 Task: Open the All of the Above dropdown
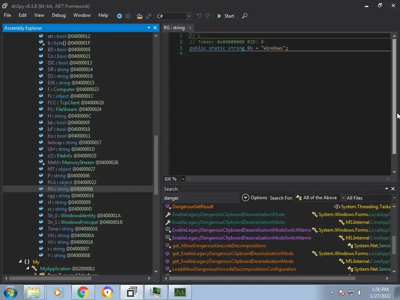(x=343, y=198)
